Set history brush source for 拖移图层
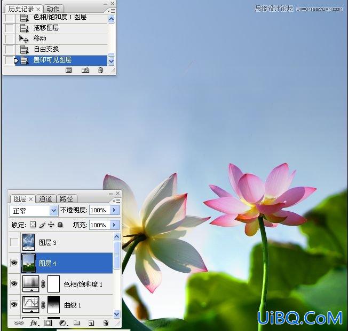 coord(9,28)
